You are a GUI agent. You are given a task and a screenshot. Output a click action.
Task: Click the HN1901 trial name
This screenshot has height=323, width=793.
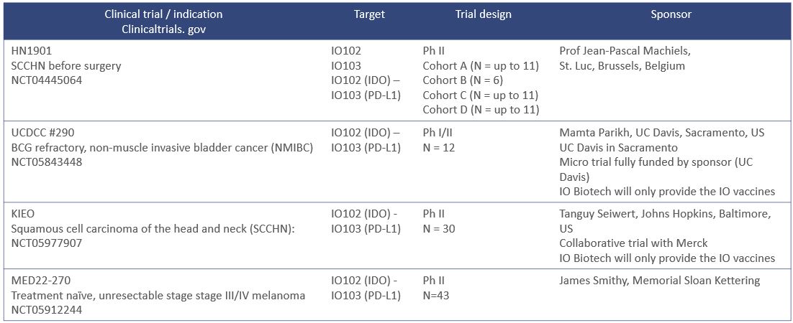click(32, 52)
